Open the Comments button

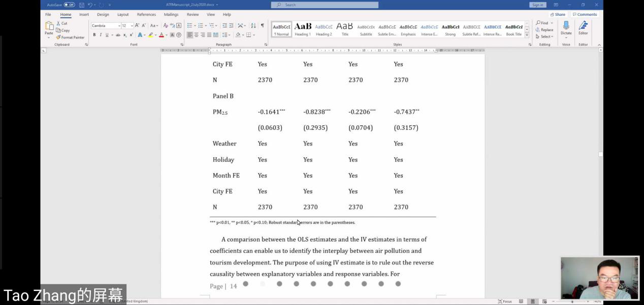pyautogui.click(x=585, y=14)
